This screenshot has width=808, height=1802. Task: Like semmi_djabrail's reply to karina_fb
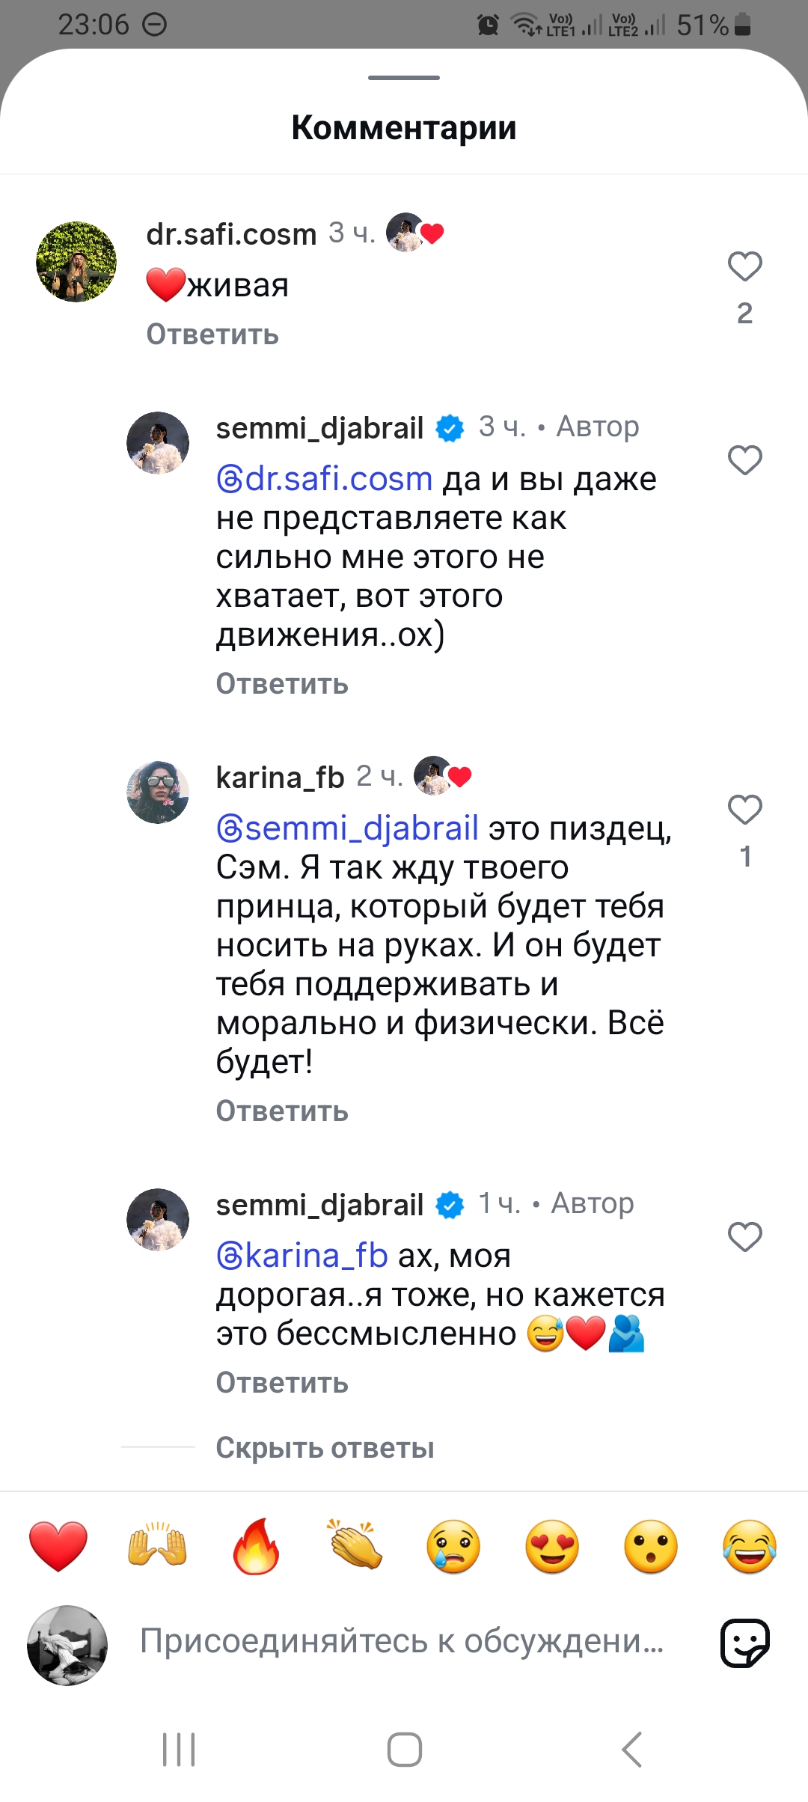click(744, 1237)
